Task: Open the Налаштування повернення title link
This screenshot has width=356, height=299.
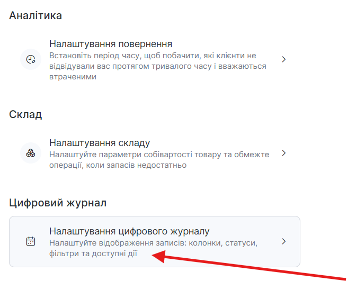Action: [x=110, y=44]
